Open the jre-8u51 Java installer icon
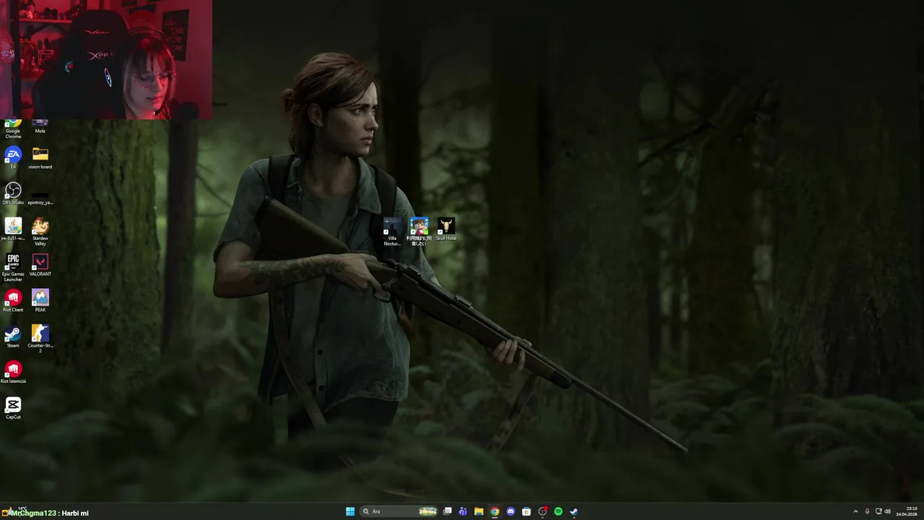Screen dimensions: 924x520 pos(13,229)
